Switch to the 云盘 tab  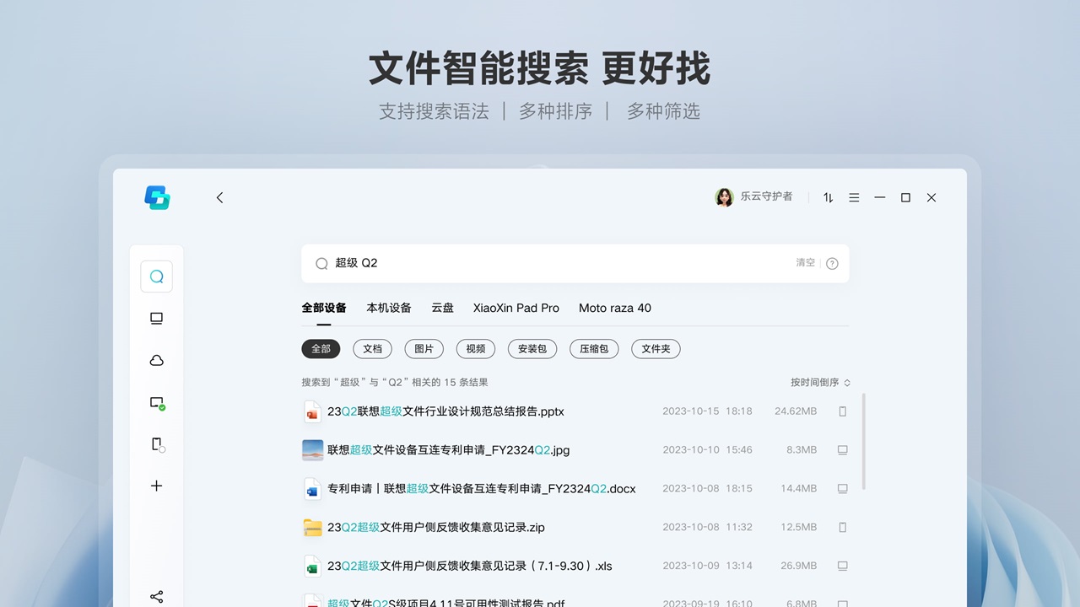coord(442,308)
